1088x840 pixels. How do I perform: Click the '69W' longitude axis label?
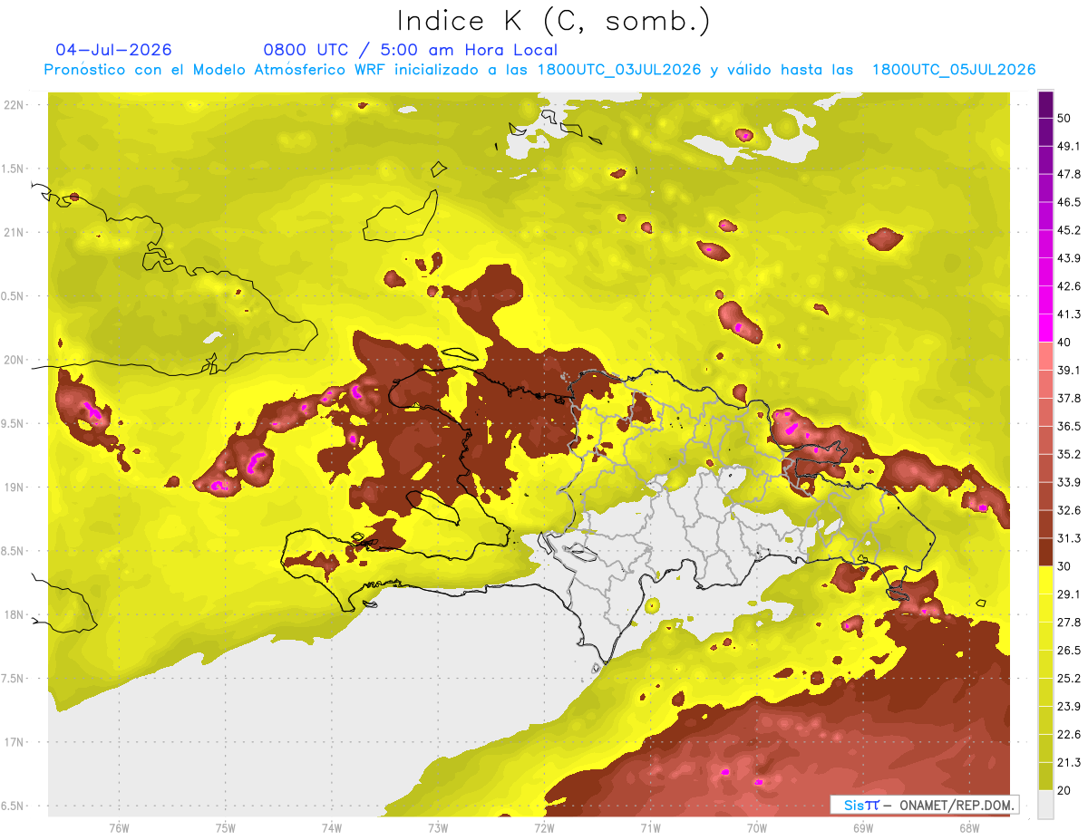tap(863, 827)
